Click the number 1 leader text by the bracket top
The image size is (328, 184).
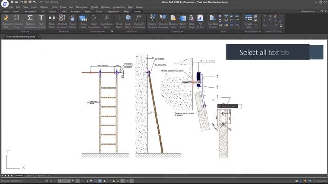217,77
